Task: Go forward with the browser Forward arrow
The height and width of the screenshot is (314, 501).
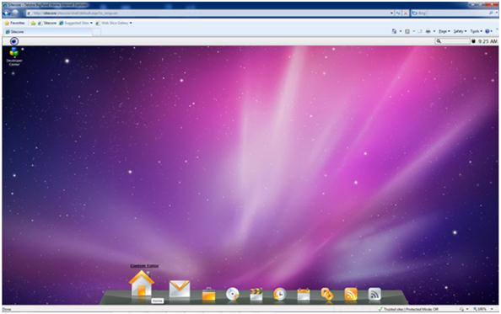Action: [15, 13]
